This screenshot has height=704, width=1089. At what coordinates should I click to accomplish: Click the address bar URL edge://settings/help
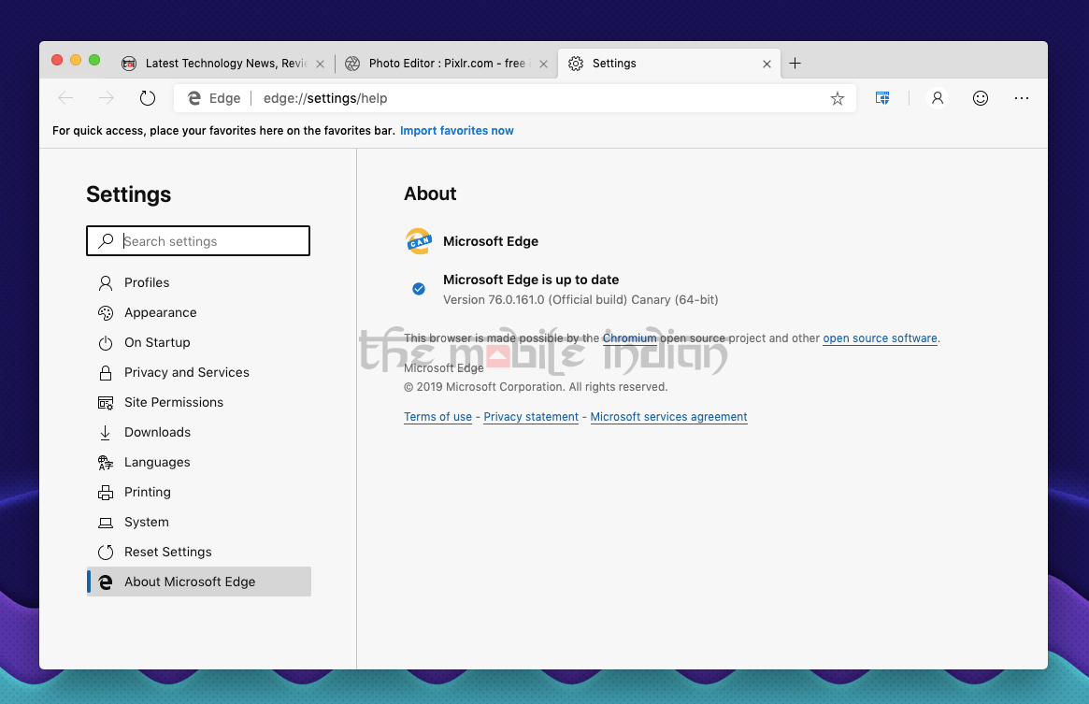pyautogui.click(x=325, y=98)
